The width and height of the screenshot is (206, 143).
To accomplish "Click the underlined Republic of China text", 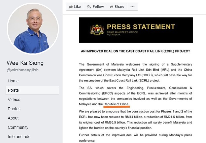I will 117,104.
